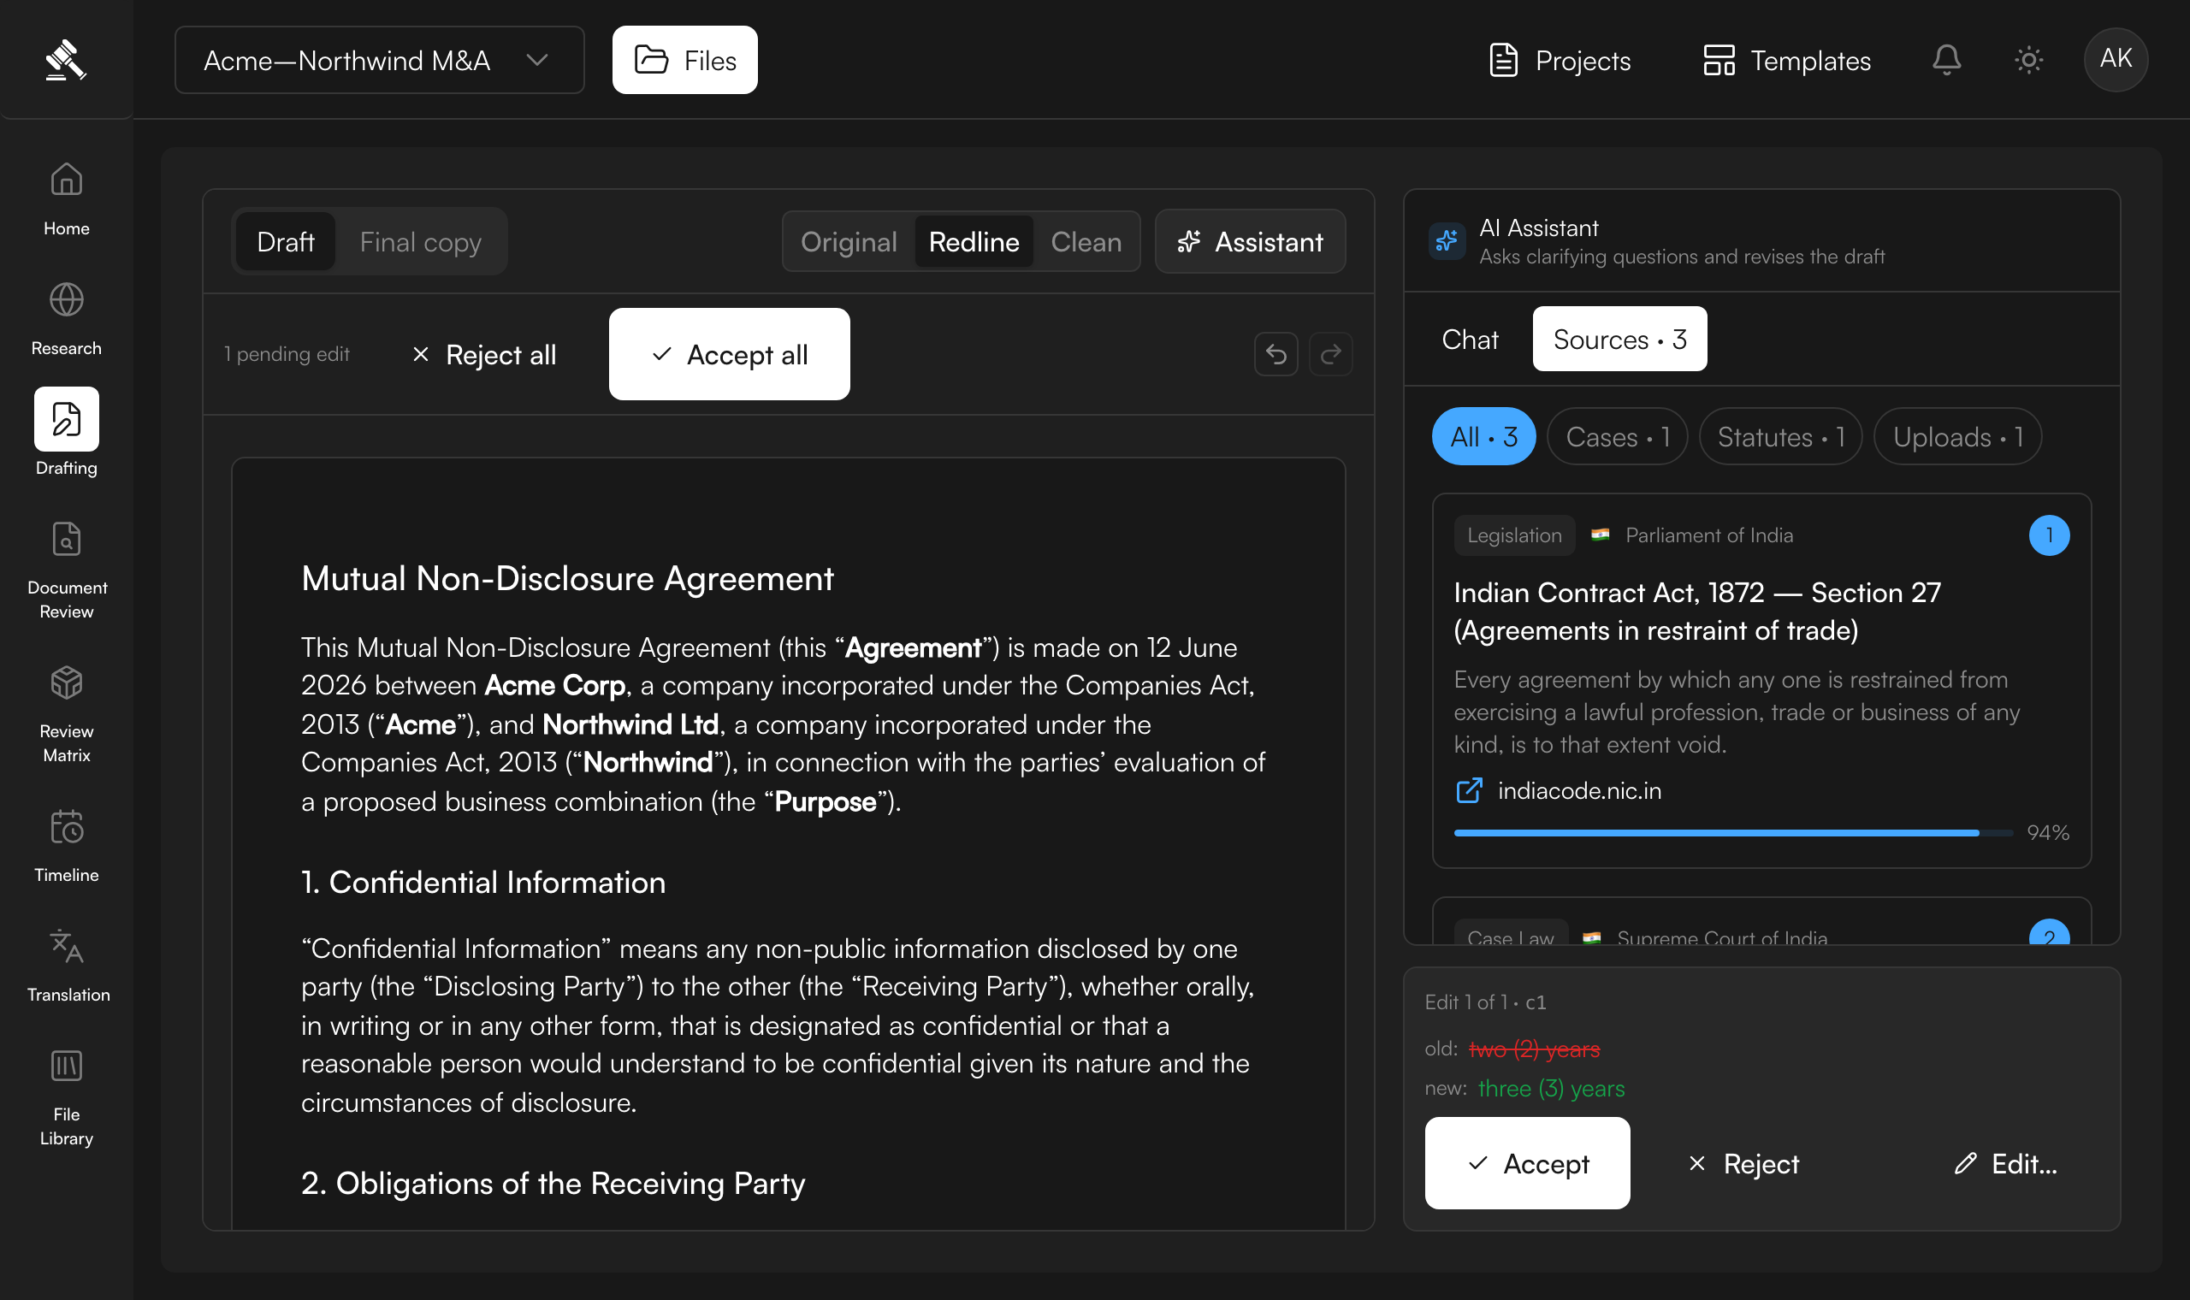This screenshot has height=1300, width=2190.
Task: Switch to the Sources · 3 tab
Action: tap(1619, 340)
